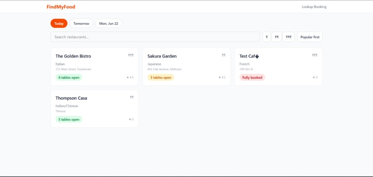The height and width of the screenshot is (177, 373).
Task: Click Test Caf's rupee price indicator
Action: coord(315,55)
